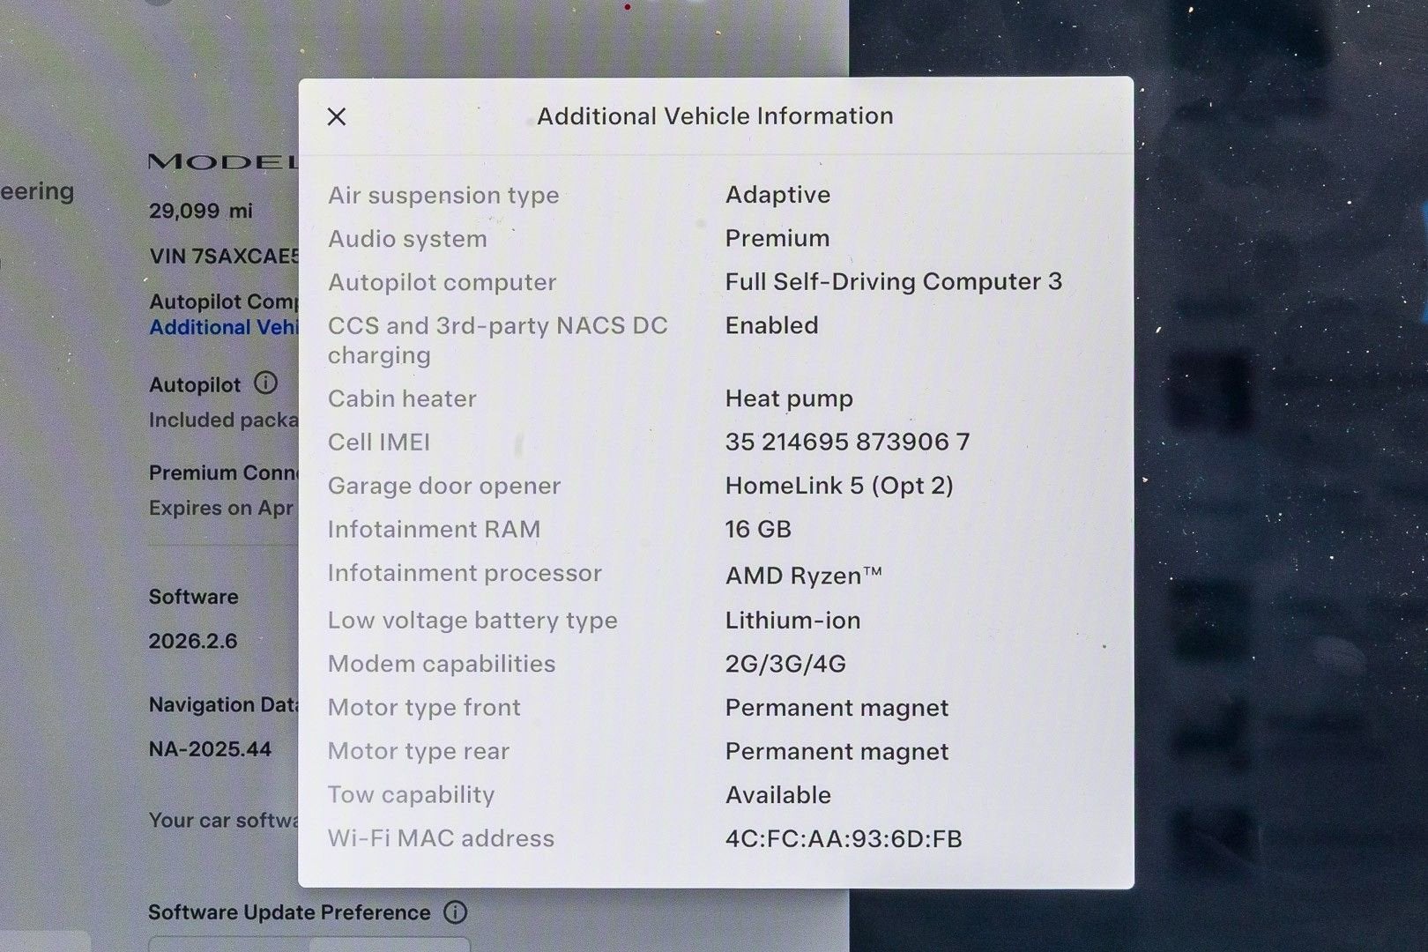This screenshot has height=952, width=1428.
Task: Open the Software Update Preference info icon
Action: (456, 912)
